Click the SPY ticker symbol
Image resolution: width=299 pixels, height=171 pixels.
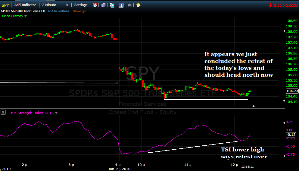(x=5, y=5)
